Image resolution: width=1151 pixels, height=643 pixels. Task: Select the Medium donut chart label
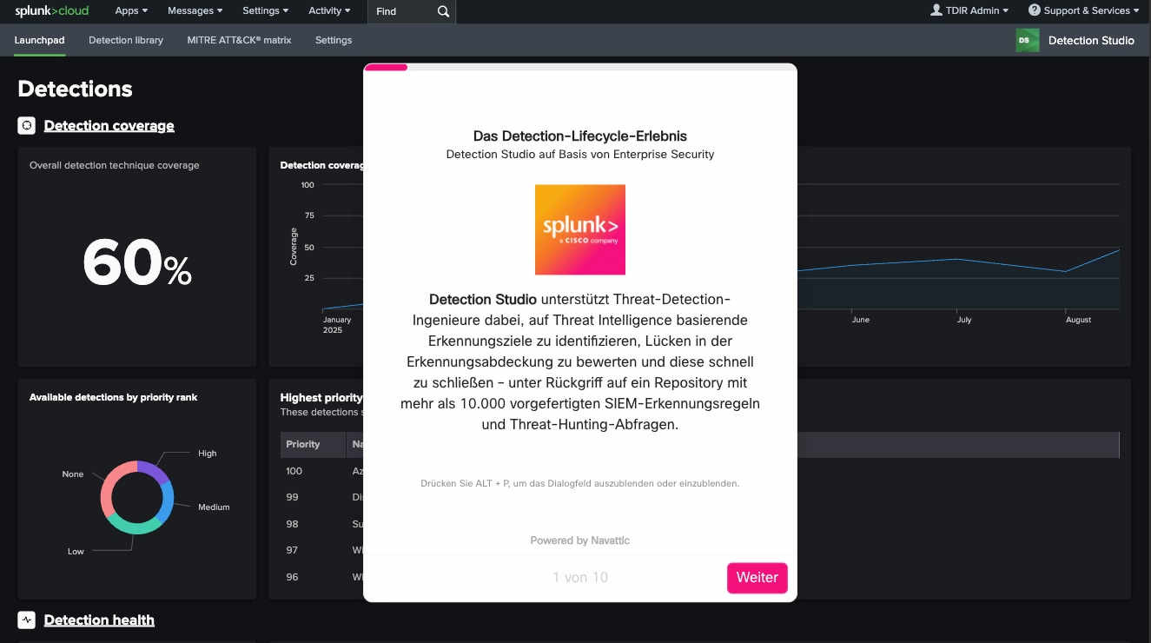click(214, 507)
